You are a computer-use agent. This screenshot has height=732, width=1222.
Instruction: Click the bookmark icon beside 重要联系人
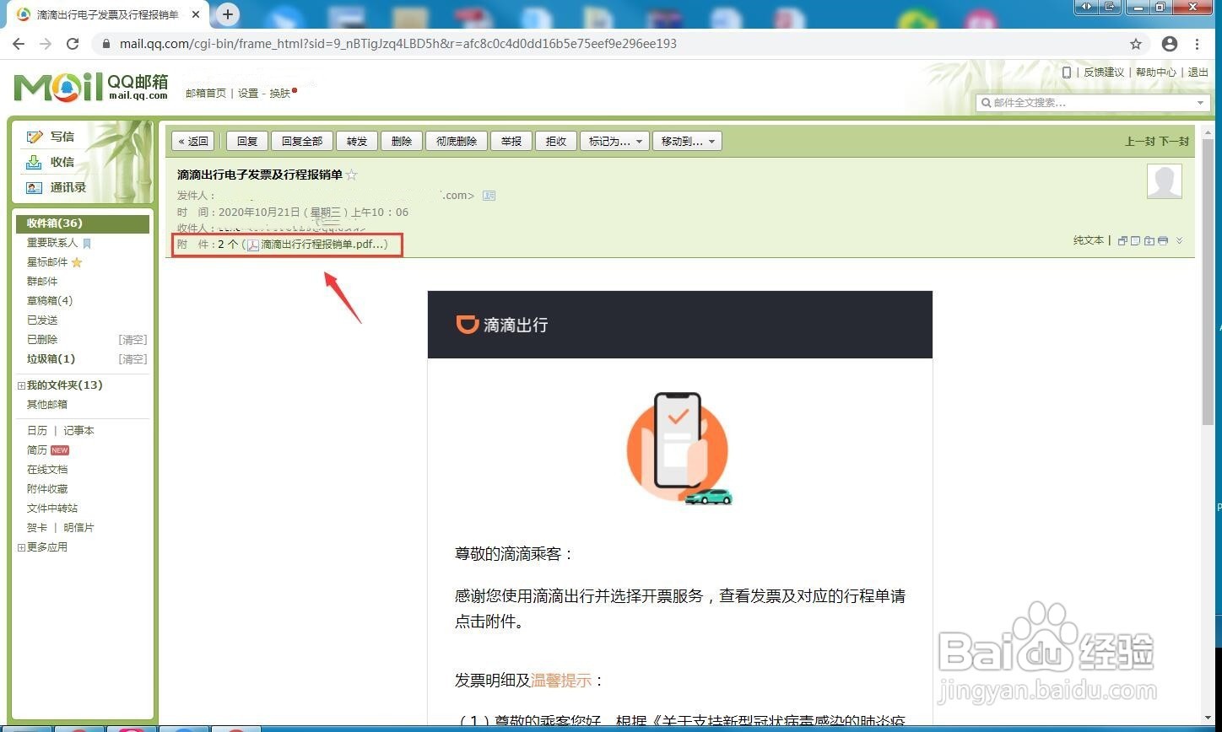[x=87, y=243]
